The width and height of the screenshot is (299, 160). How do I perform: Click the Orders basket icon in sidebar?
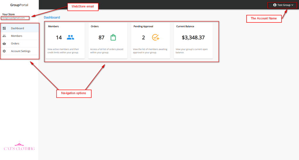click(4, 44)
